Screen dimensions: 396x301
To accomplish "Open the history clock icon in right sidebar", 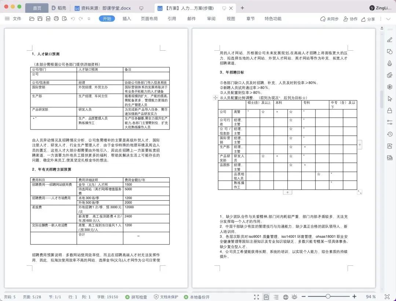I will click(390, 134).
